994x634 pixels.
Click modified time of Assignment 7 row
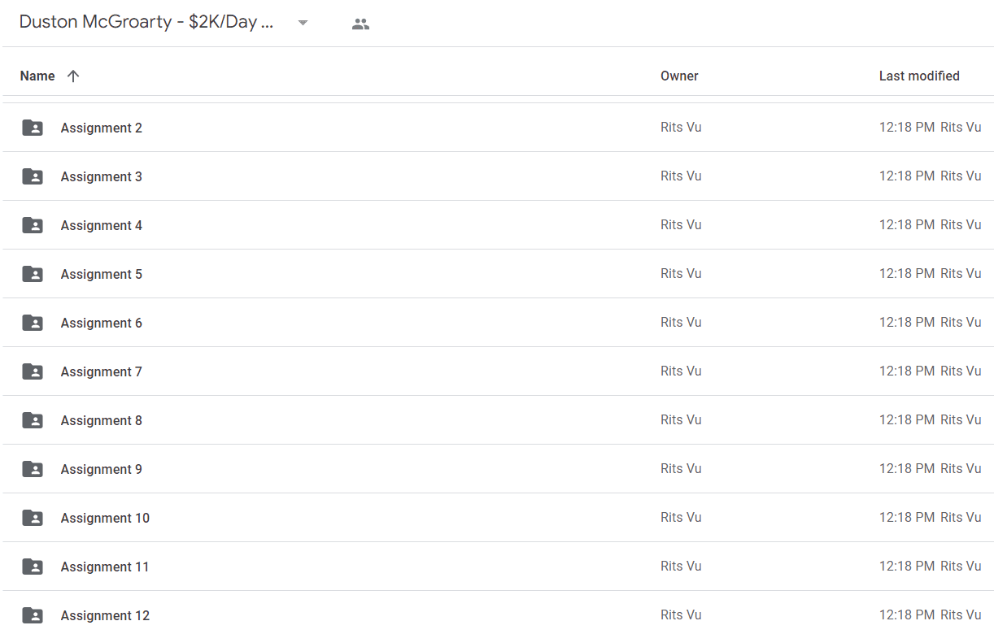[907, 371]
